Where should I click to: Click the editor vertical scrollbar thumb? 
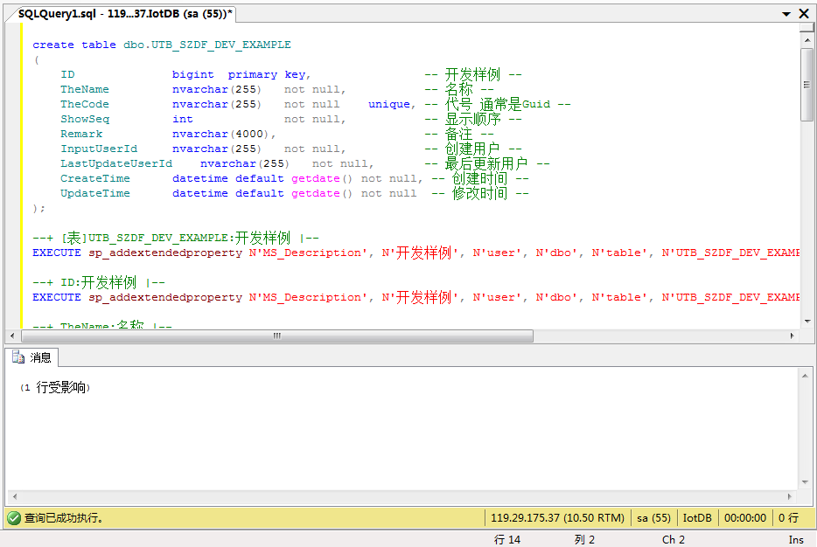[x=807, y=84]
